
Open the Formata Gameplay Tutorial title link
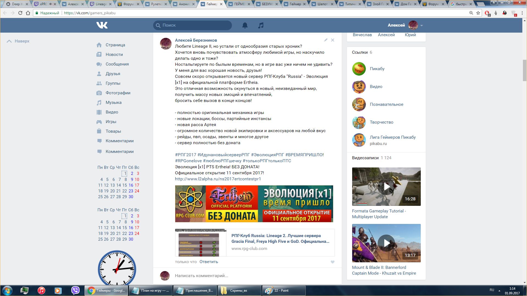tap(379, 214)
